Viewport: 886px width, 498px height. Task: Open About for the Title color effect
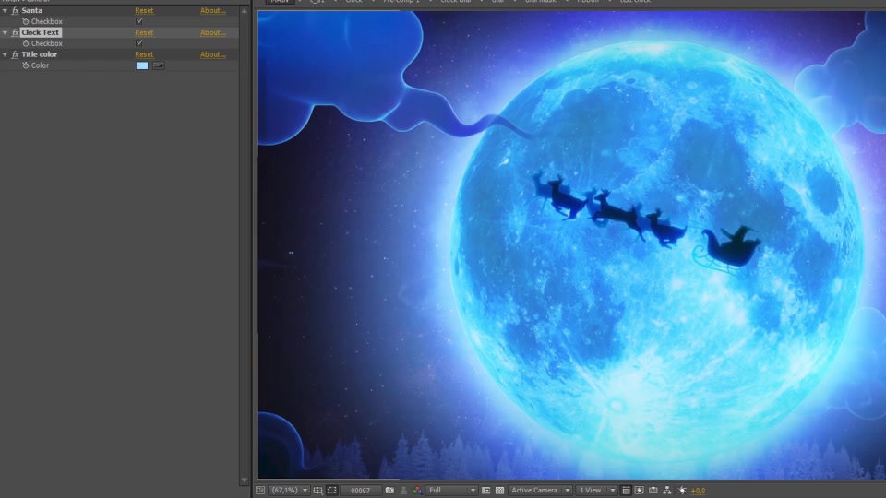pyautogui.click(x=213, y=54)
